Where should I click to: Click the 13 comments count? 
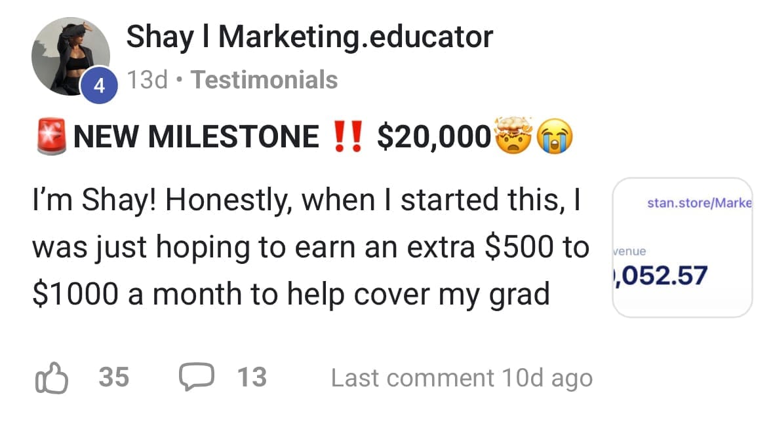(x=252, y=378)
